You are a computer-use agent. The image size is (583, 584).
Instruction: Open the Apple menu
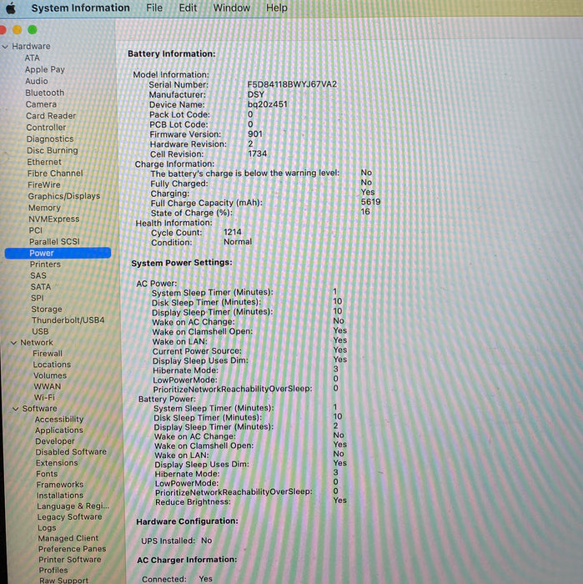tap(11, 8)
